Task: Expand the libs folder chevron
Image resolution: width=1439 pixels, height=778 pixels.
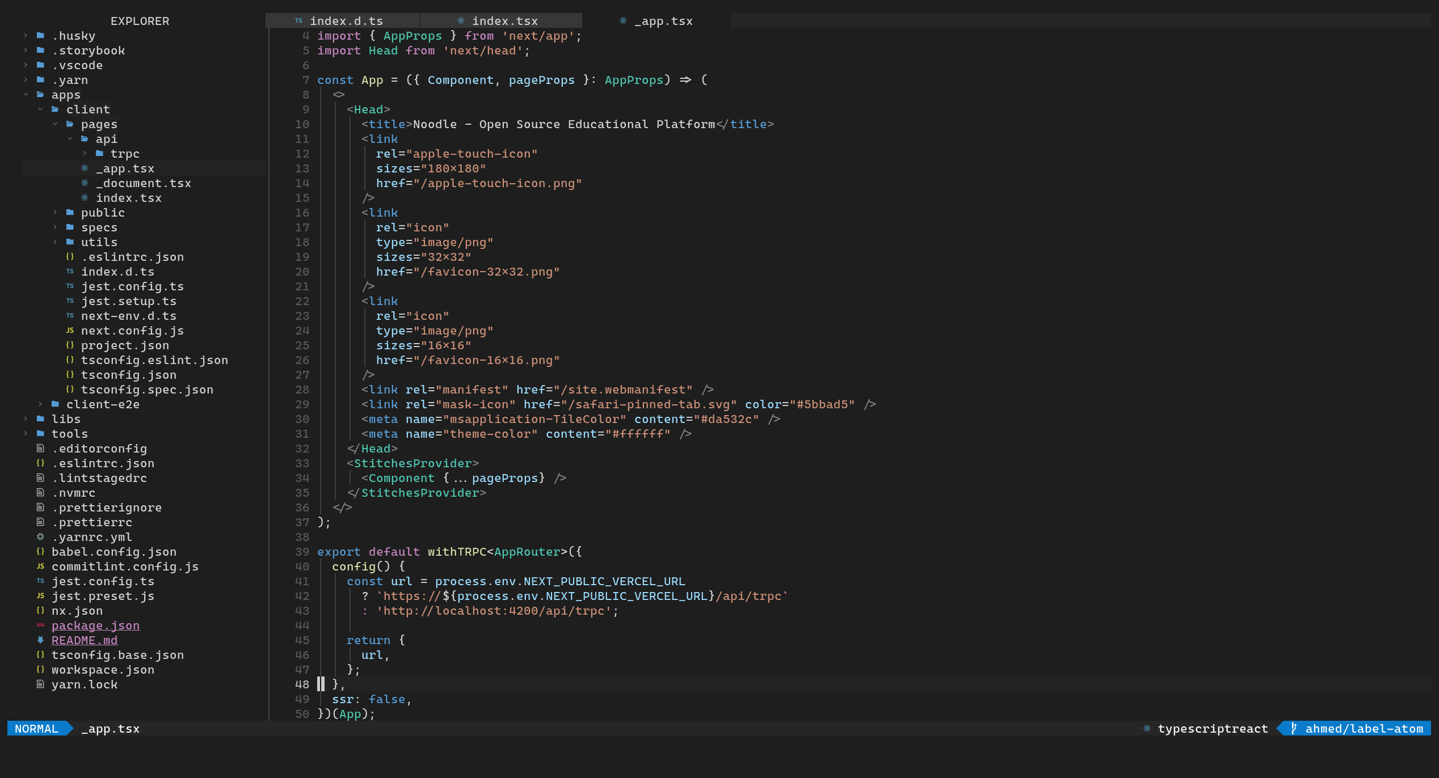Action: [26, 419]
